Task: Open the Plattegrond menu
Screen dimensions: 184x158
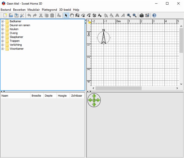Action: point(49,10)
